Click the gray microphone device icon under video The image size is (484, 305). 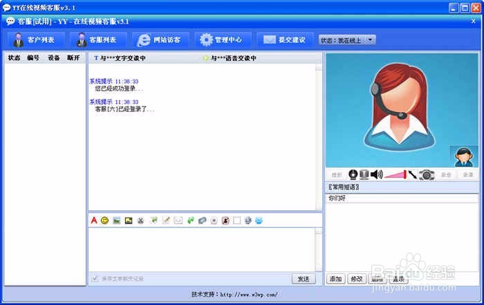click(364, 175)
